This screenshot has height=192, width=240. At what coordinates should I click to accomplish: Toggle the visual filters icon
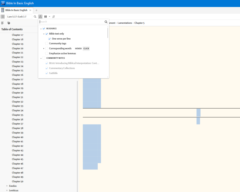tap(40, 16)
